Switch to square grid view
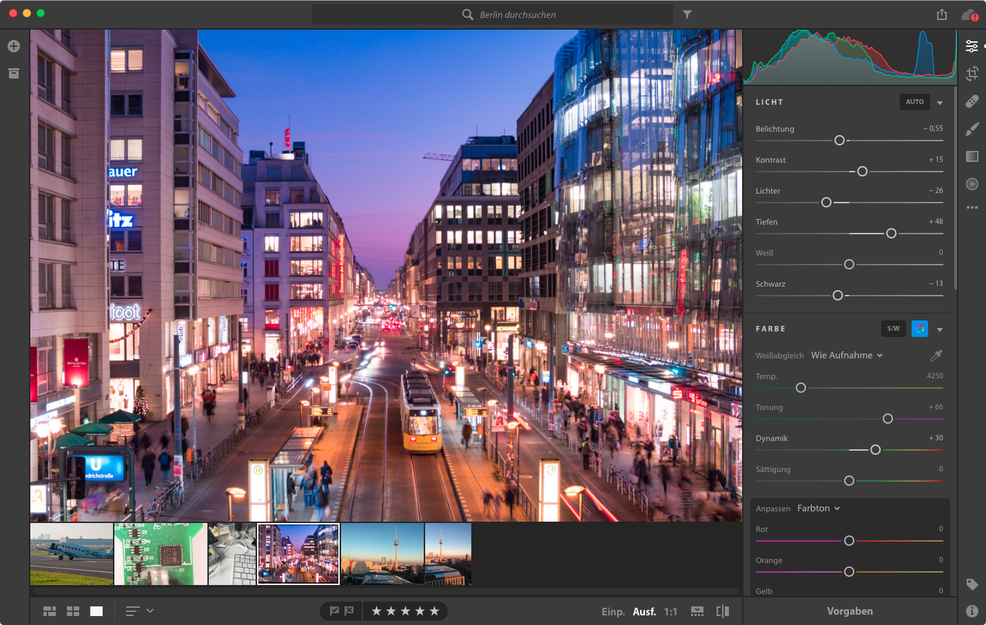 73,611
